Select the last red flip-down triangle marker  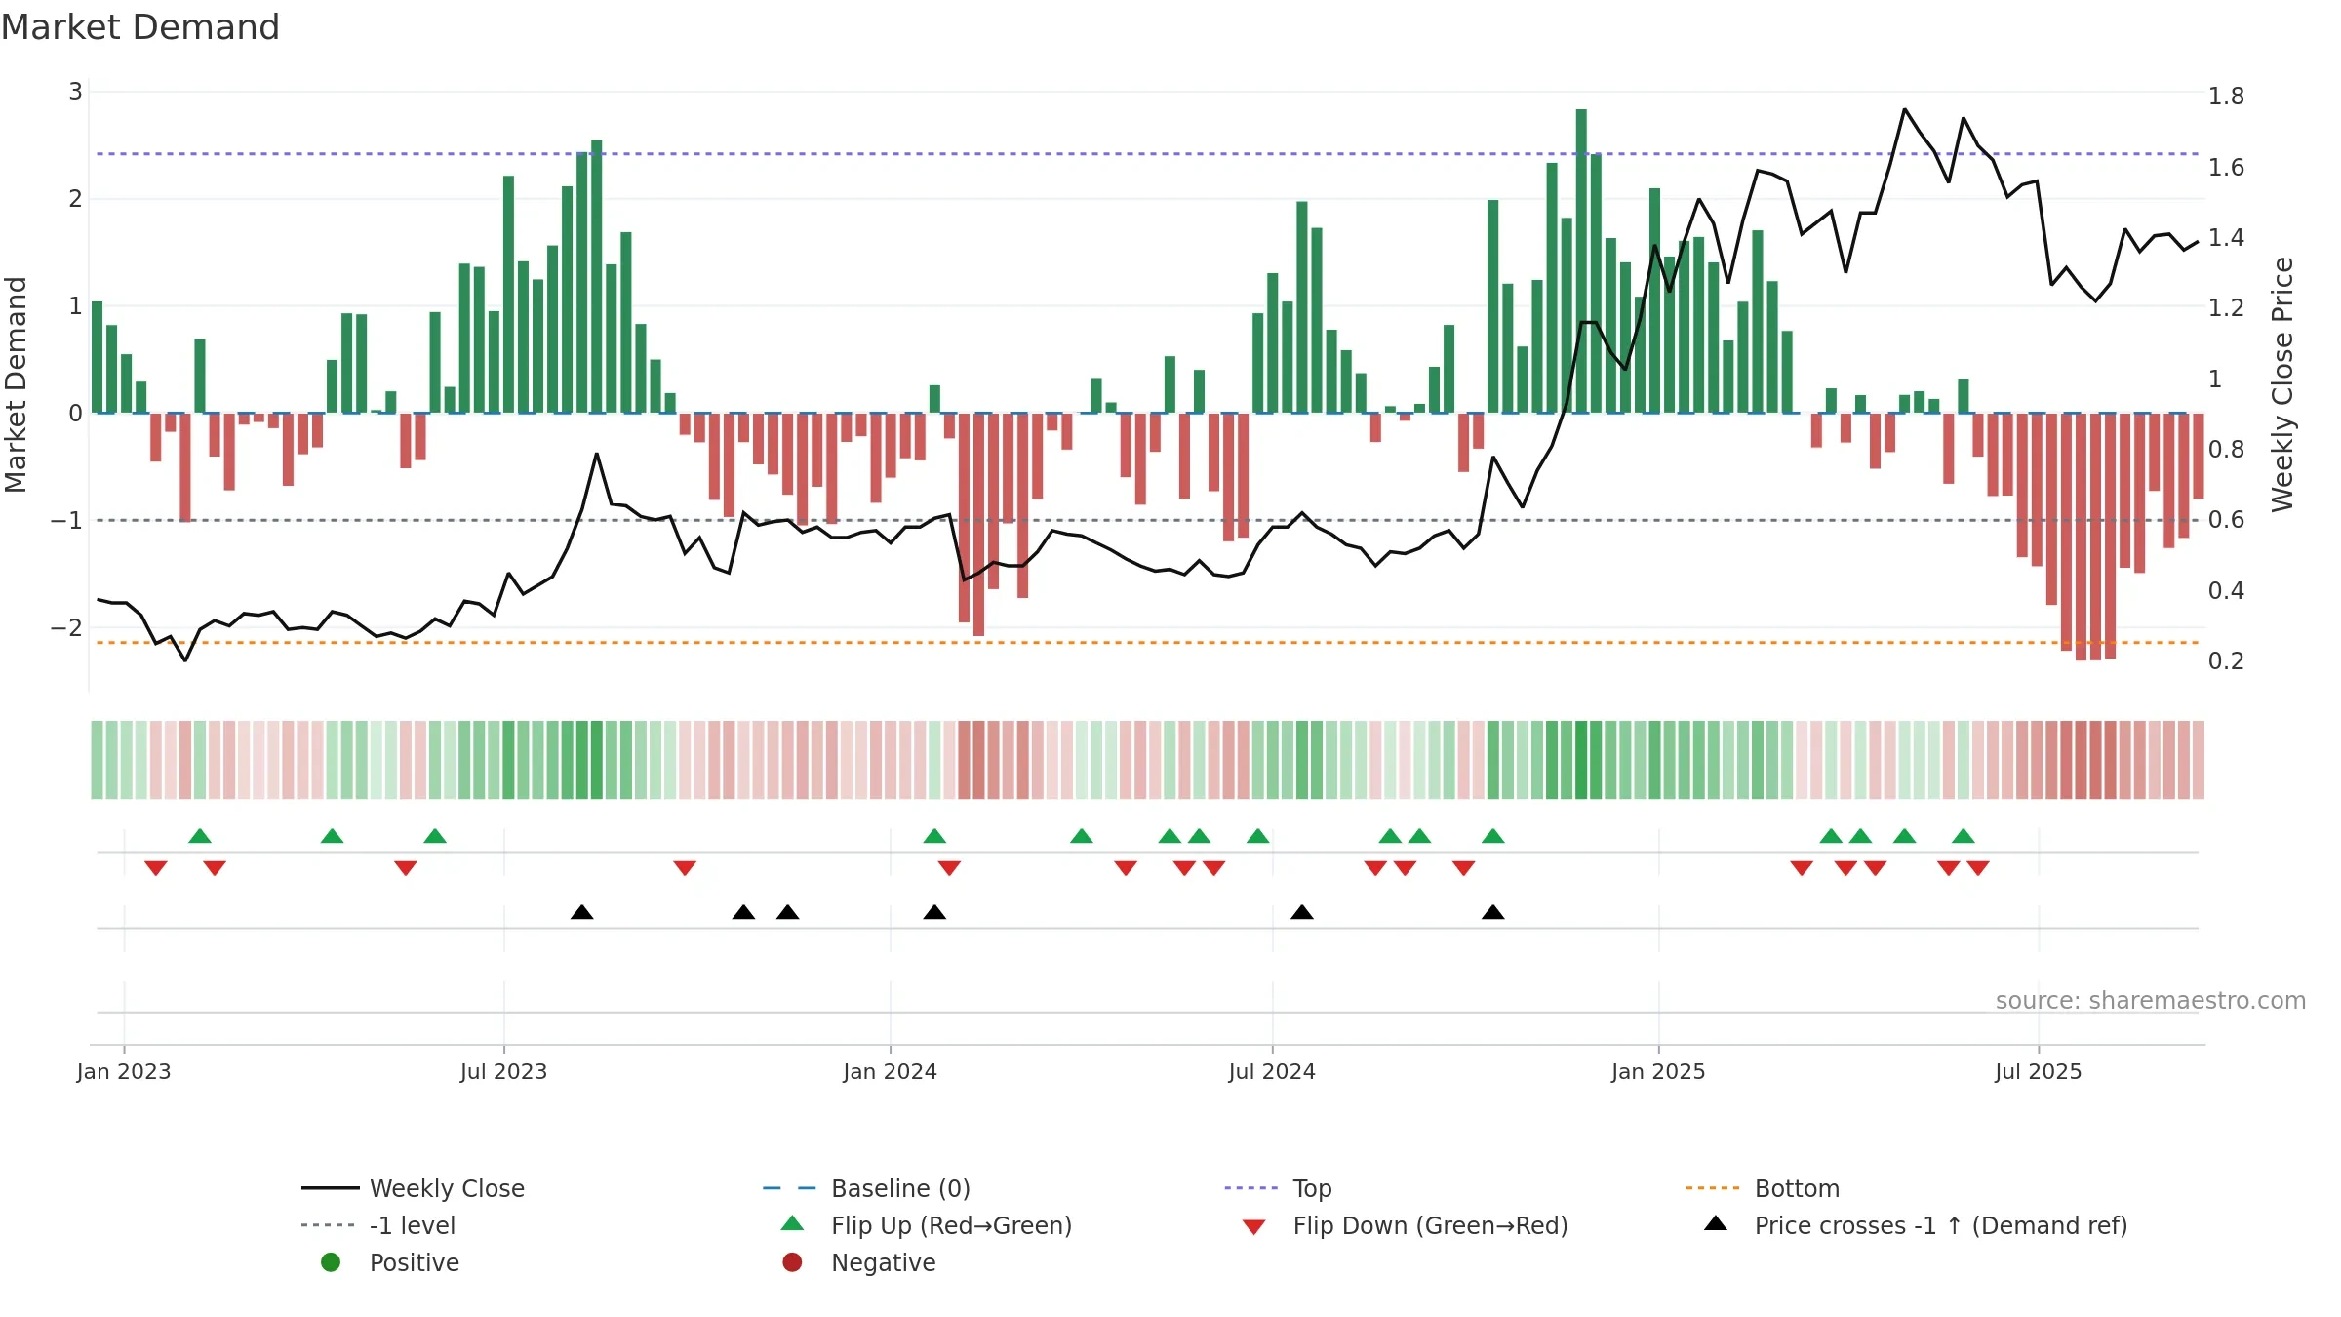(x=1978, y=868)
